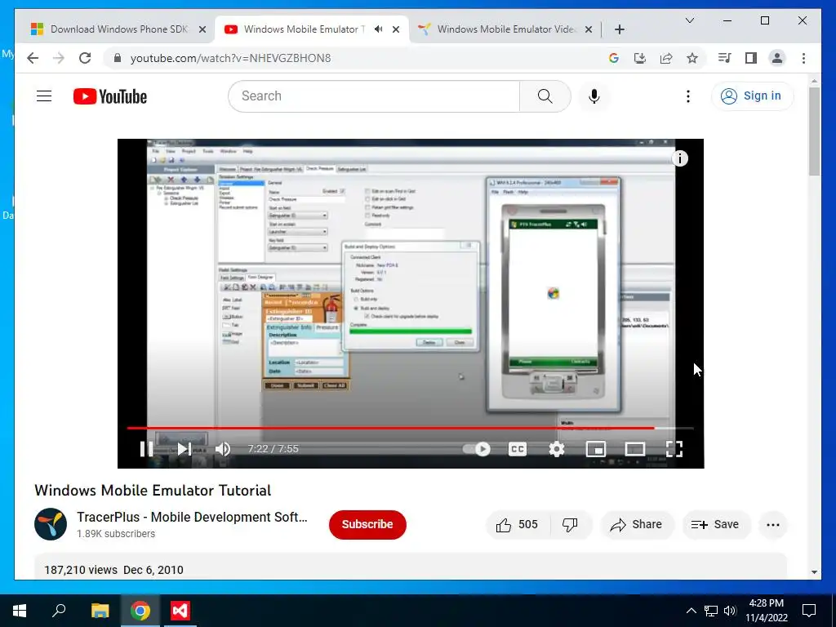Click the Google icon in address bar

pos(614,58)
